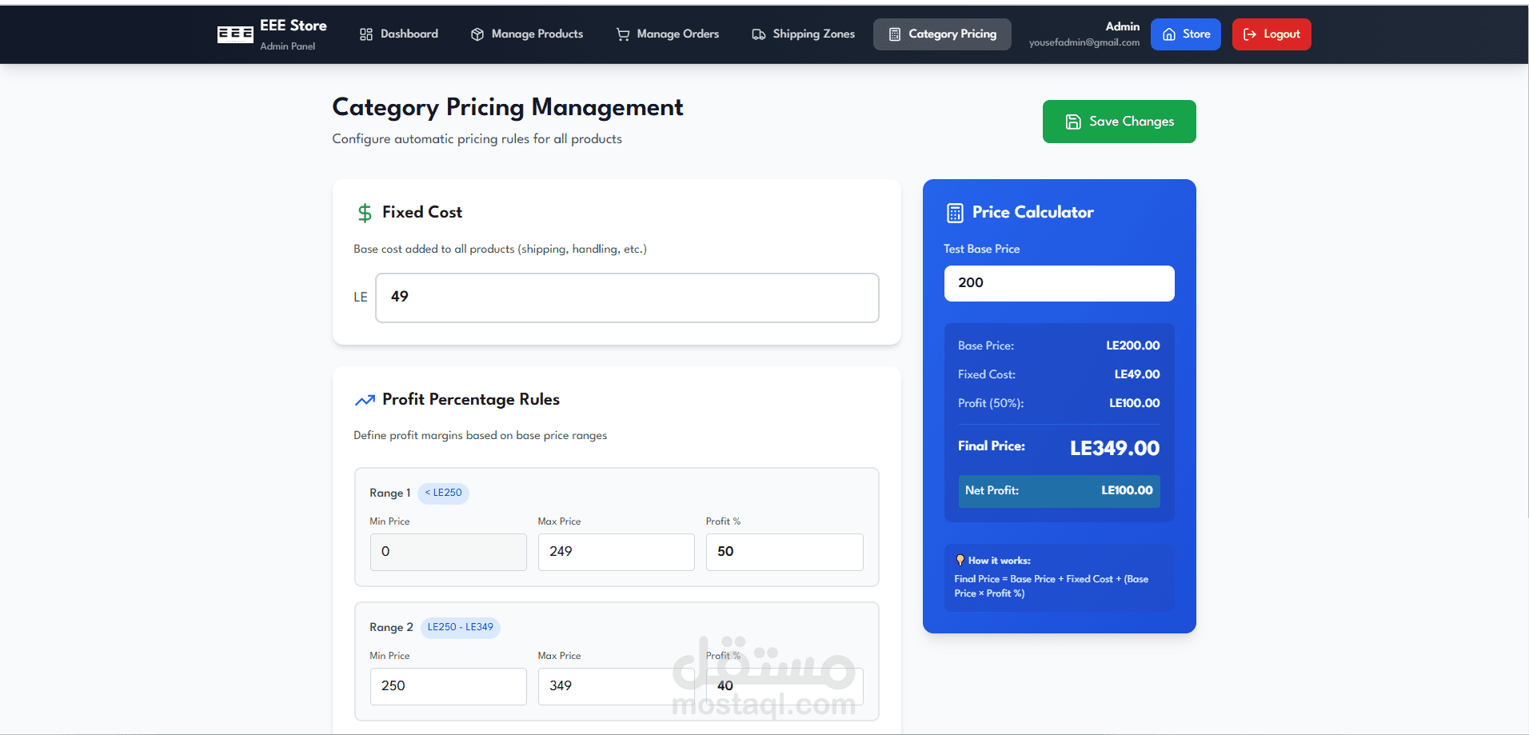
Task: Click the Fixed Cost LE49.00 value
Action: (1137, 374)
